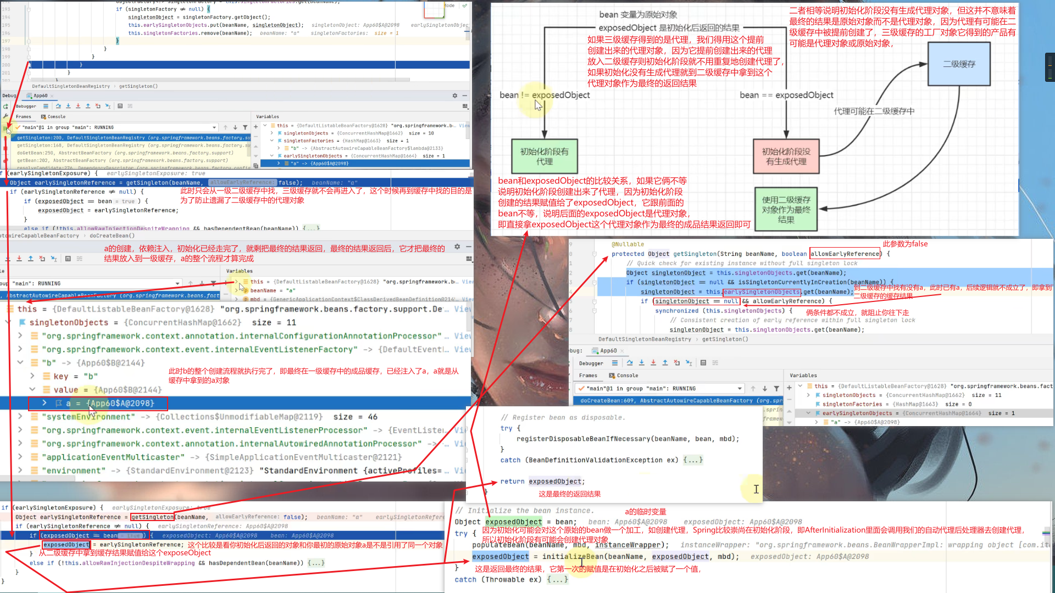Toggle the frames filter icon above getSingleton:200
This screenshot has width=1055, height=593.
tap(245, 127)
